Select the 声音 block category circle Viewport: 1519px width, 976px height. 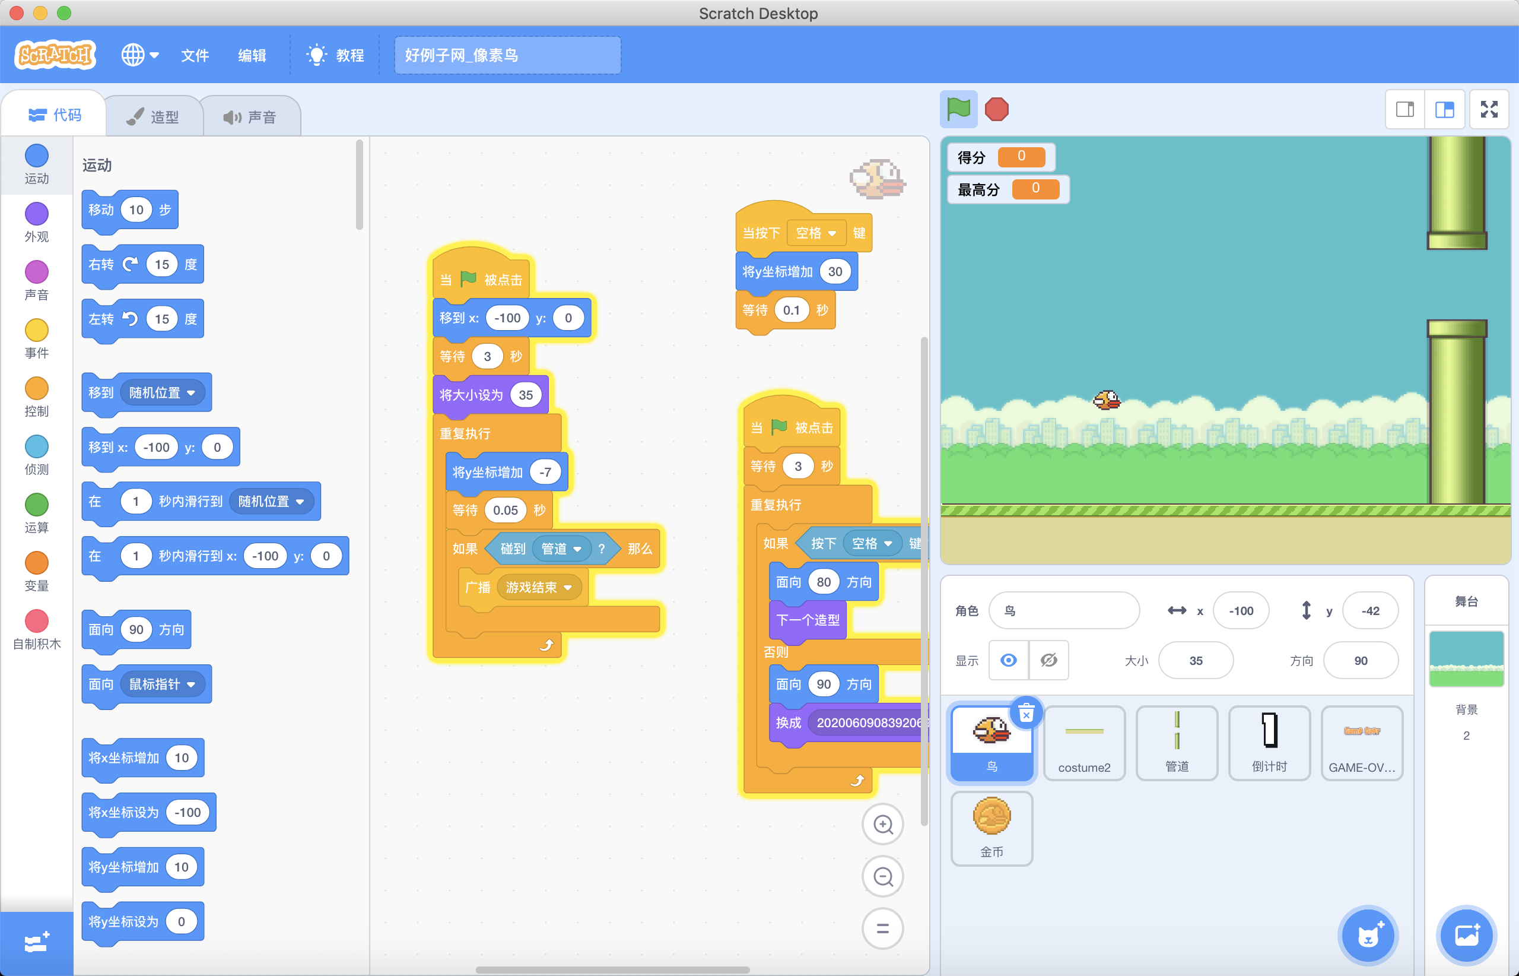[37, 272]
